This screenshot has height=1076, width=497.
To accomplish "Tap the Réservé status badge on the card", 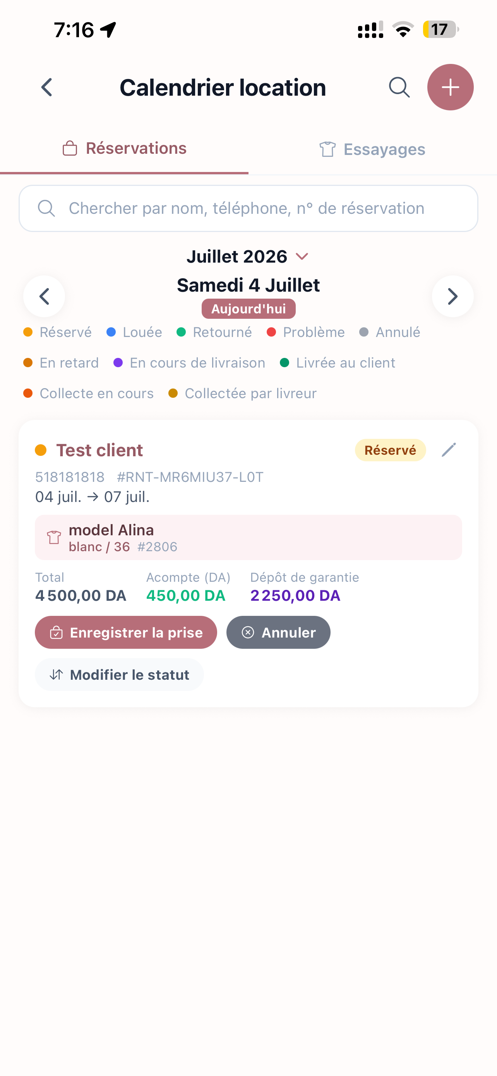I will (x=390, y=450).
